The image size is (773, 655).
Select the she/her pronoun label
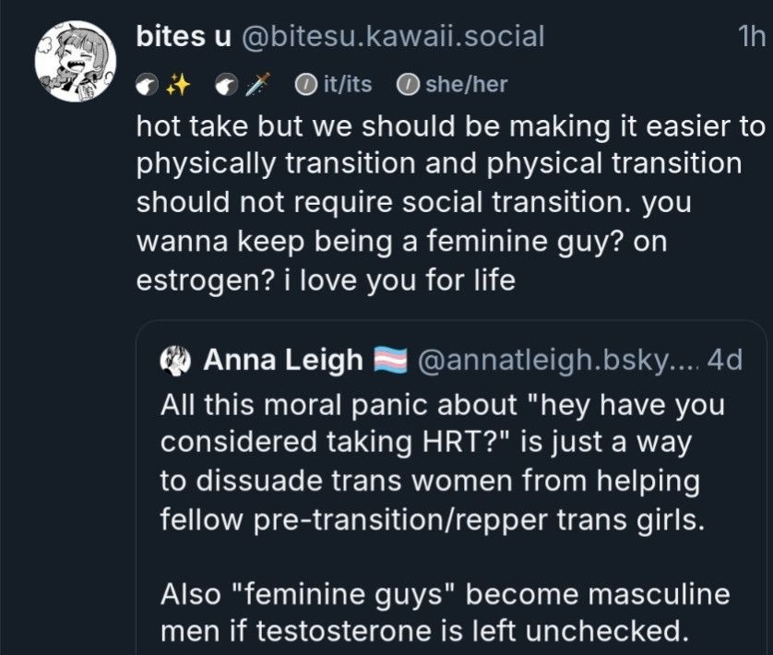tap(467, 84)
